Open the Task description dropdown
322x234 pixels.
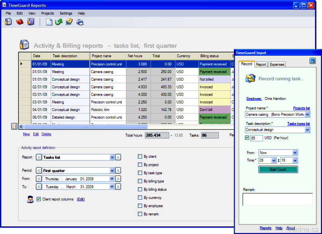[x=308, y=130]
